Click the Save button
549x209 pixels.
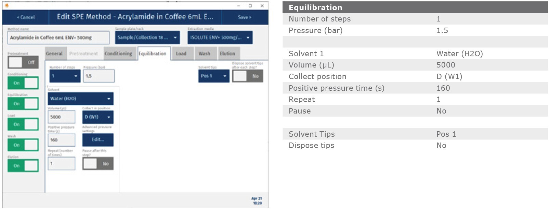[245, 17]
